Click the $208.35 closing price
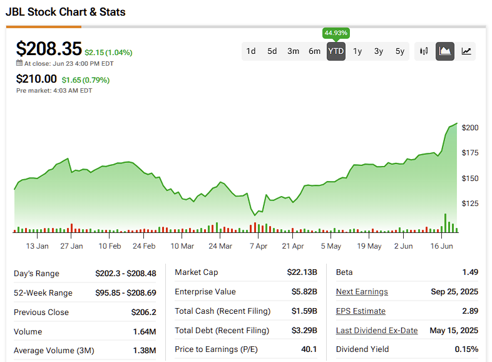Viewport: 492px width, 362px height. (x=49, y=49)
